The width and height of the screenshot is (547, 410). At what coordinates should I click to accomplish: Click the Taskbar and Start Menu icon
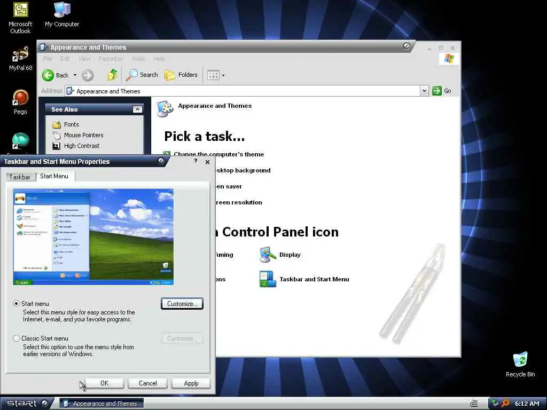[268, 279]
